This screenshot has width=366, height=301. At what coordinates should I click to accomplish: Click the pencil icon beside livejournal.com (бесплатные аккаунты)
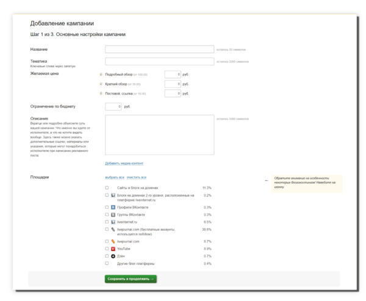pos(113,230)
